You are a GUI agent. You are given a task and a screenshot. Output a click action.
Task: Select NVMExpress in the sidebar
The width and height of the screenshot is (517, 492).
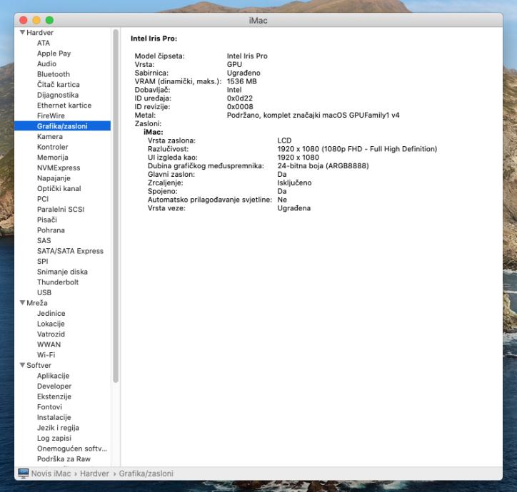[x=59, y=168]
